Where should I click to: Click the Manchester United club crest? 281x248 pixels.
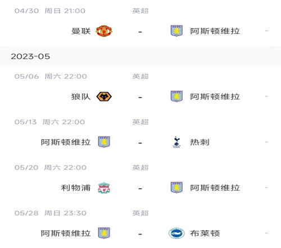coord(104,31)
